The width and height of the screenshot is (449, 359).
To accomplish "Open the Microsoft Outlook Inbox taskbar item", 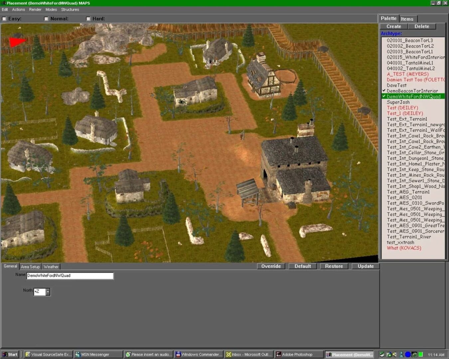I will click(x=248, y=354).
